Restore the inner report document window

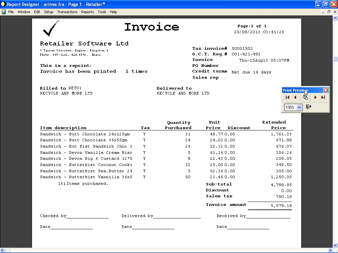click(x=329, y=12)
